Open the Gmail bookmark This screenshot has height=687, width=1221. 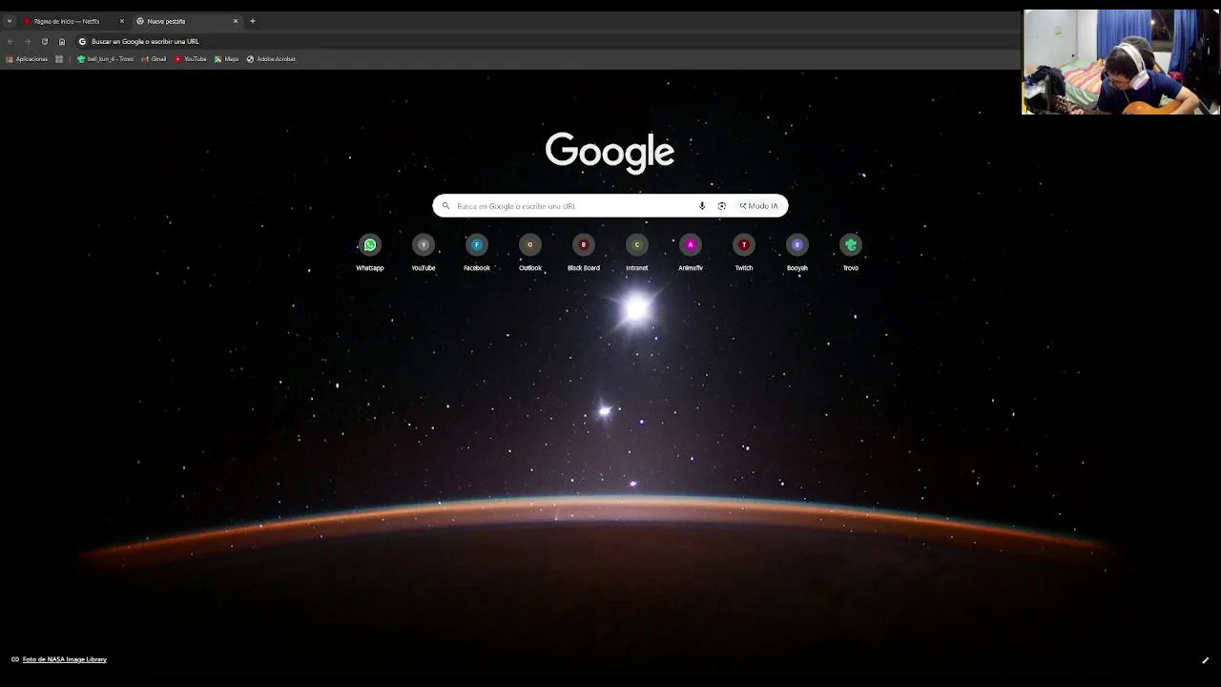tap(154, 59)
